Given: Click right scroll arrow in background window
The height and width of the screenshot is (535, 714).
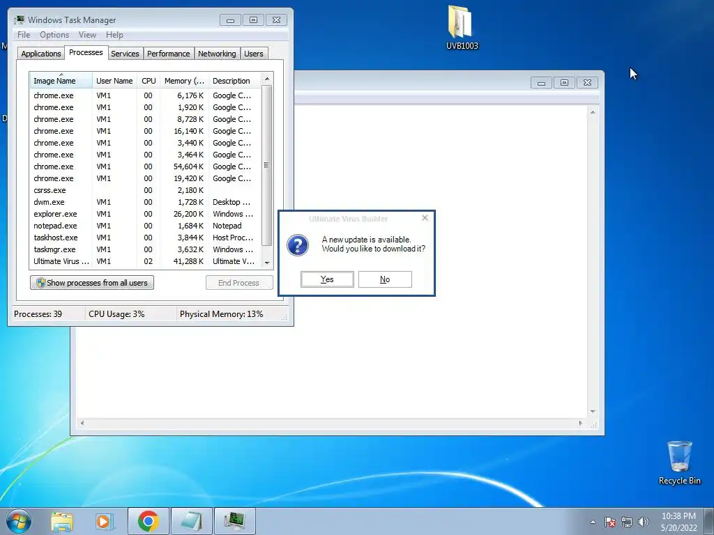Looking at the screenshot, I should point(580,423).
